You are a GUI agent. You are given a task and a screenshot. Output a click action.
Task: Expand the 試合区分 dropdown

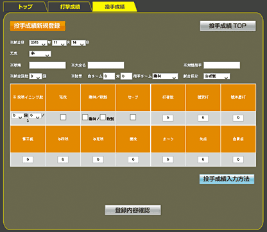click(x=216, y=76)
